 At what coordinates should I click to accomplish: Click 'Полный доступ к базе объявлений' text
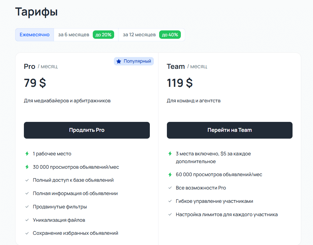(x=73, y=180)
